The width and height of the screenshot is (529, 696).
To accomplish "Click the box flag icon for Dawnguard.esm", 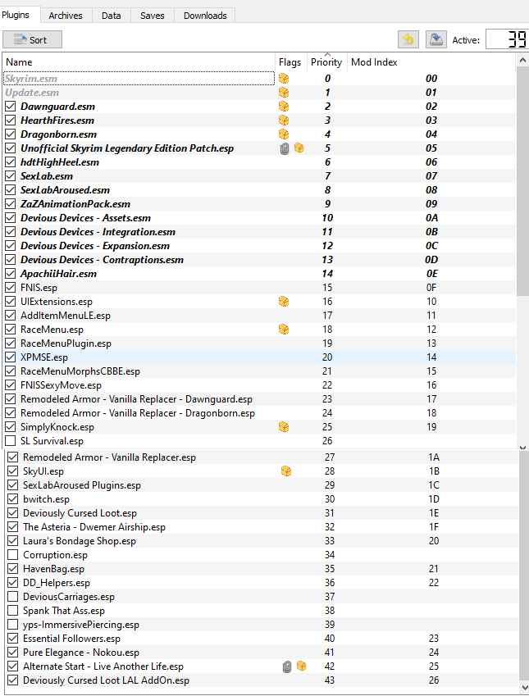I will 284,107.
